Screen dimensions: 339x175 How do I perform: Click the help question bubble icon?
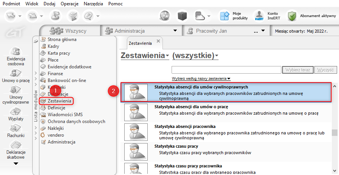tap(89, 16)
